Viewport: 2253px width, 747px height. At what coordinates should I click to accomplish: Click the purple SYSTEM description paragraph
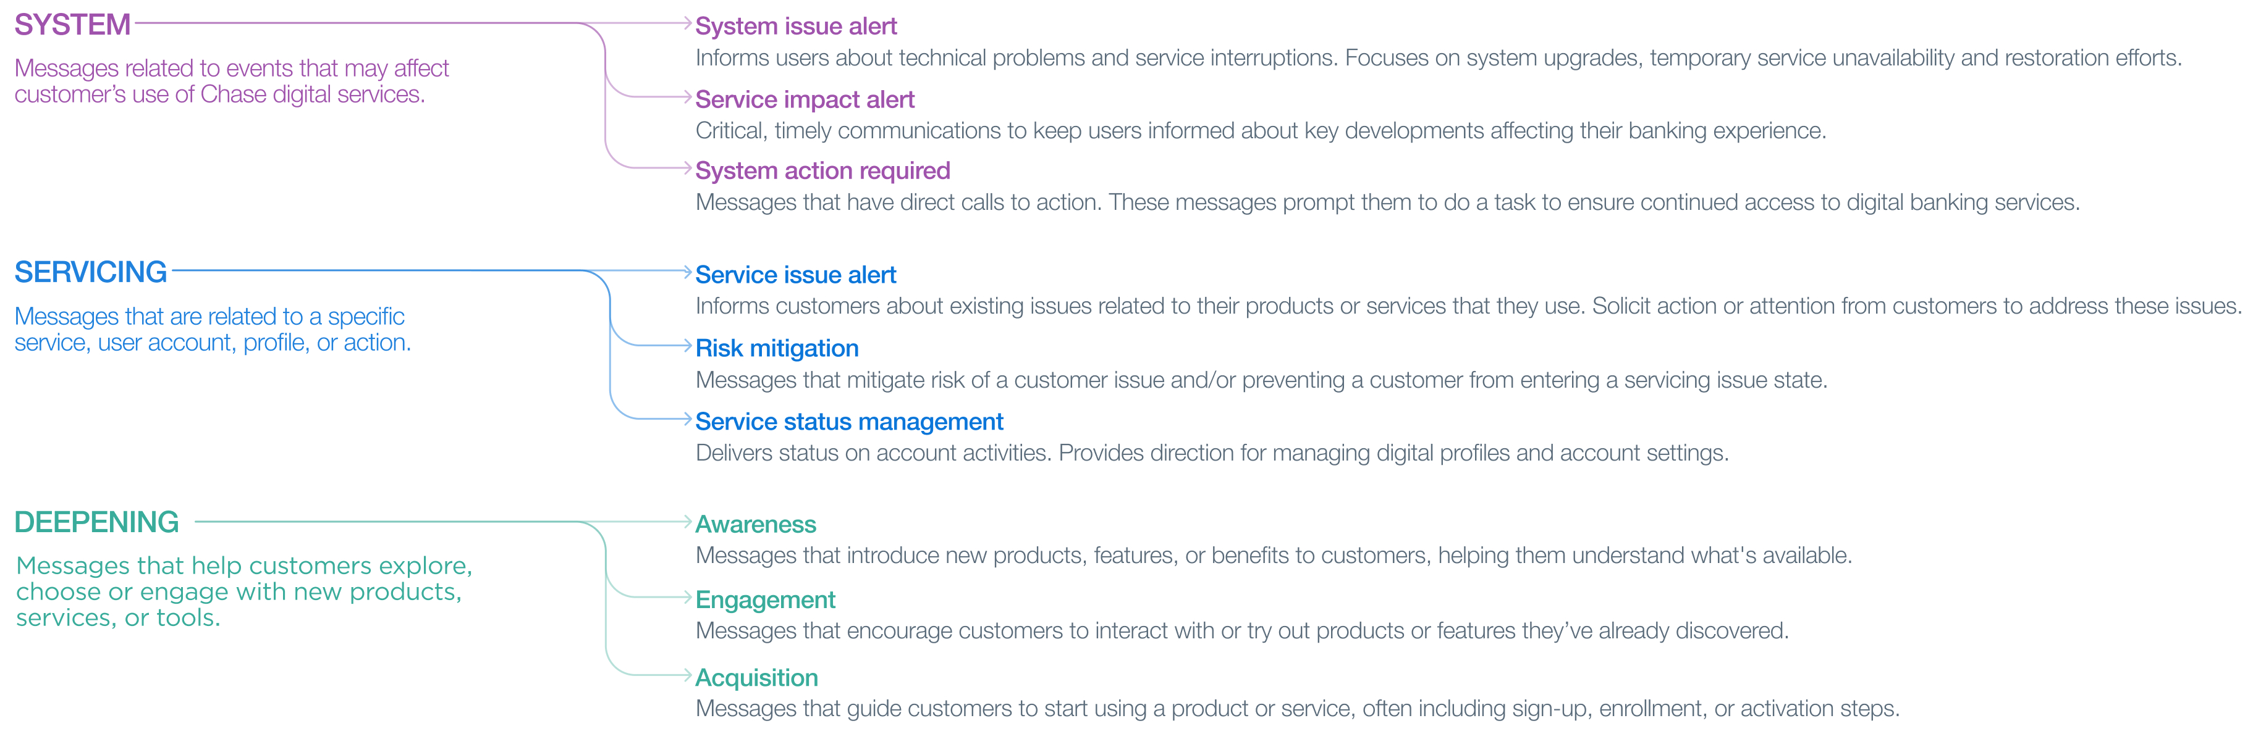point(231,81)
